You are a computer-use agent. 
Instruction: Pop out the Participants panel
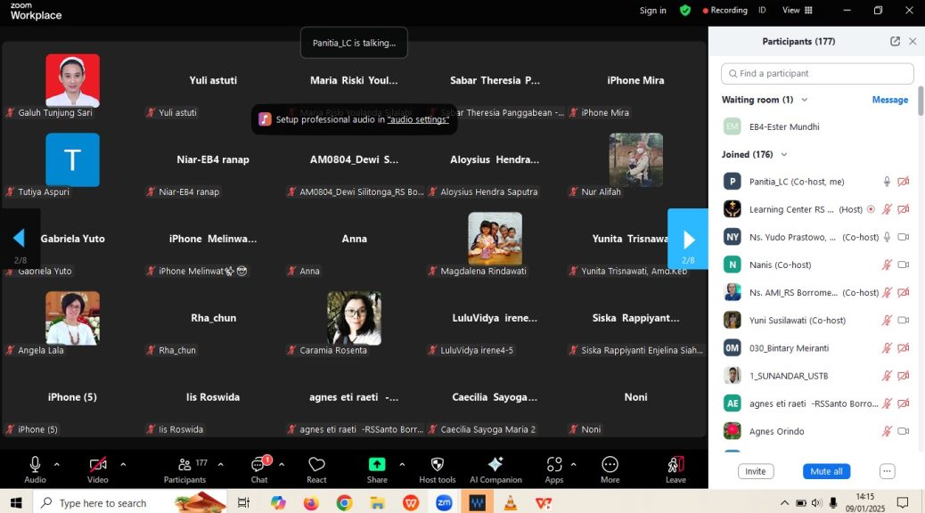click(x=895, y=42)
